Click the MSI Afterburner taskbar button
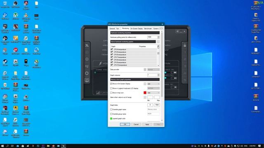The width and height of the screenshot is (264, 148). [64, 146]
